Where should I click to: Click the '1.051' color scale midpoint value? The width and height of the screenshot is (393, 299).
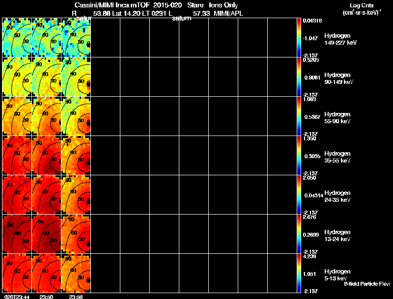310,274
